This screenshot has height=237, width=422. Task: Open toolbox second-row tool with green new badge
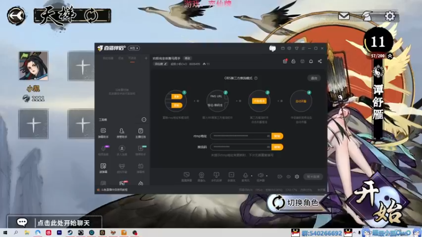140,151
